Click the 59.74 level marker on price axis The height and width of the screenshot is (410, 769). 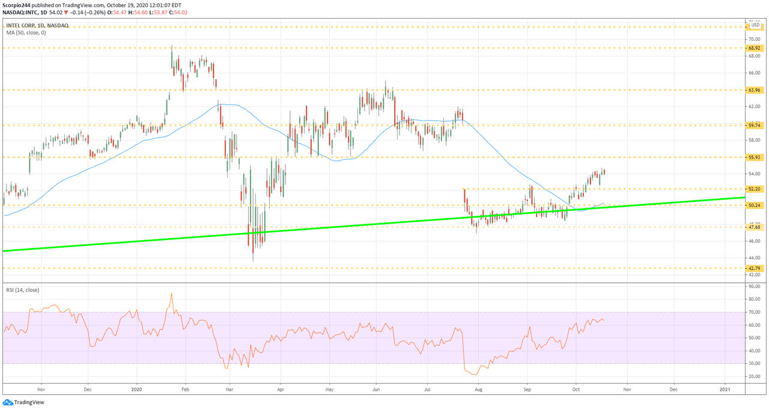(x=754, y=125)
